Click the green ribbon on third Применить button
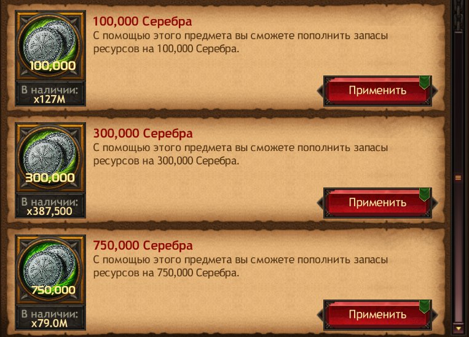The height and width of the screenshot is (337, 469). pyautogui.click(x=424, y=307)
